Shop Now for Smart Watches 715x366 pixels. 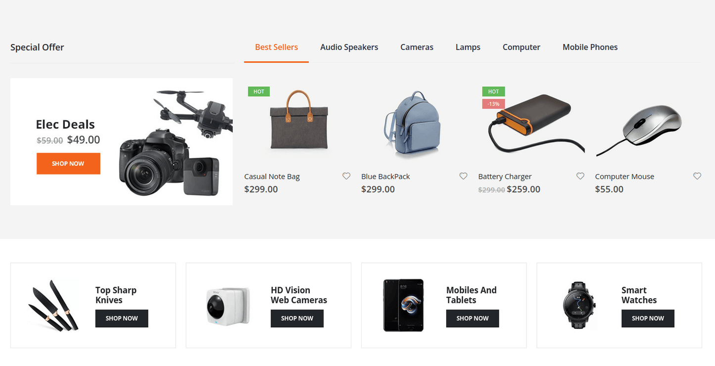[648, 318]
